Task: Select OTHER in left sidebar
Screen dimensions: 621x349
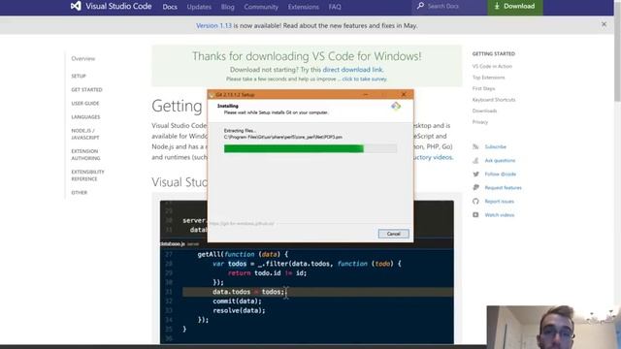Action: tap(80, 193)
